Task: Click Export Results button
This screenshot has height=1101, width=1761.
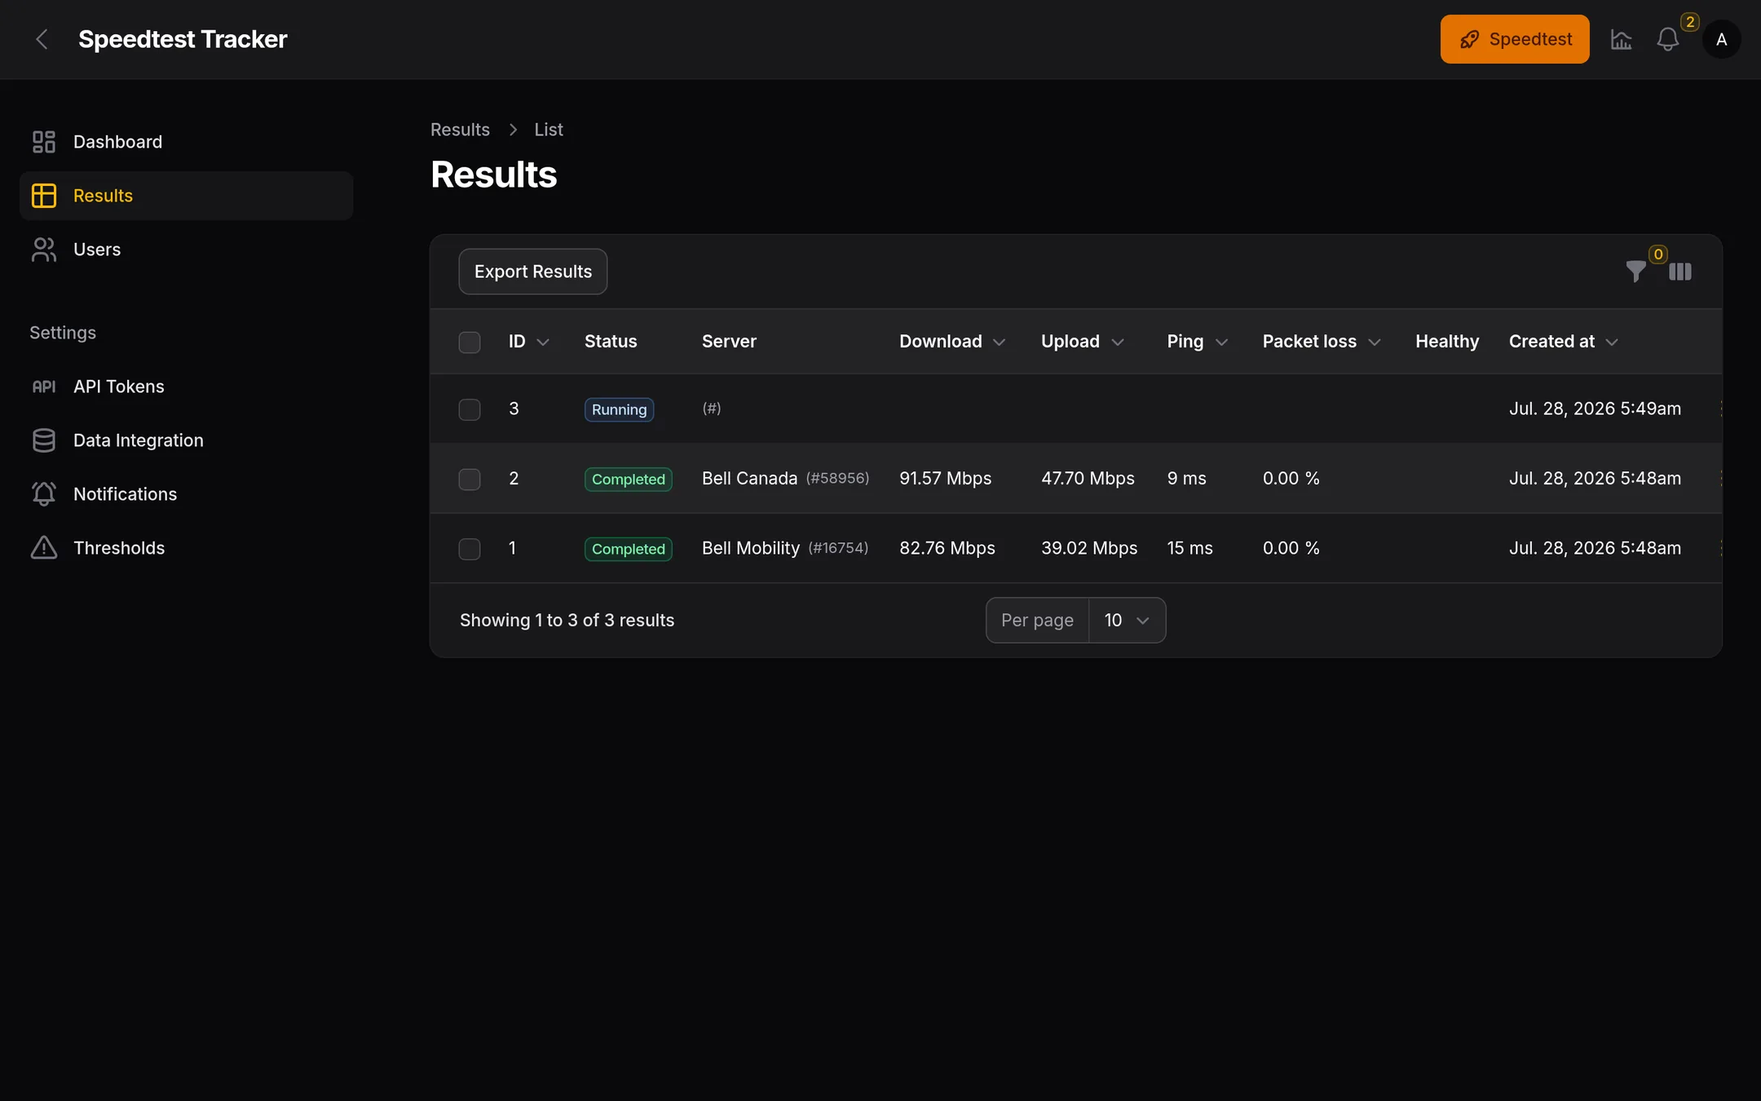Action: (533, 272)
